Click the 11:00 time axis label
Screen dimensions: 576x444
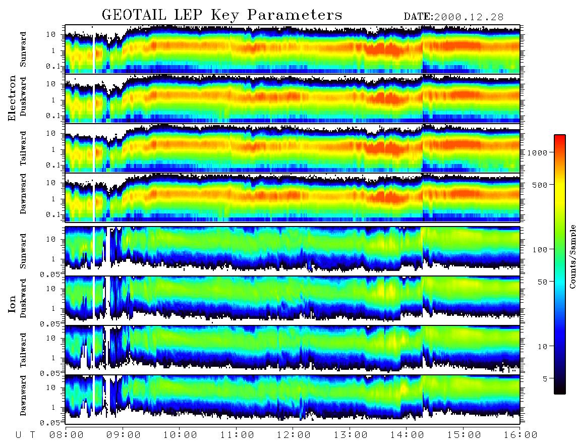click(237, 435)
